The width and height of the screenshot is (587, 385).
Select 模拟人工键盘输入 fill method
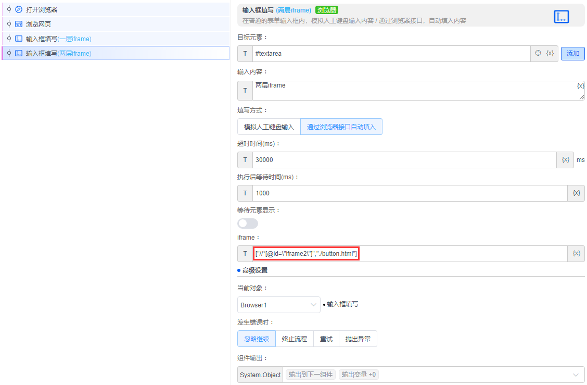269,126
